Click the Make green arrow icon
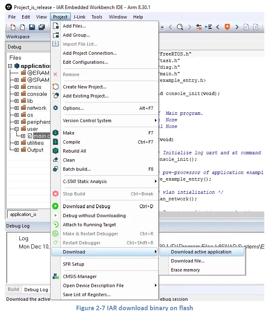Screen dimensions: 268x311 55,133
